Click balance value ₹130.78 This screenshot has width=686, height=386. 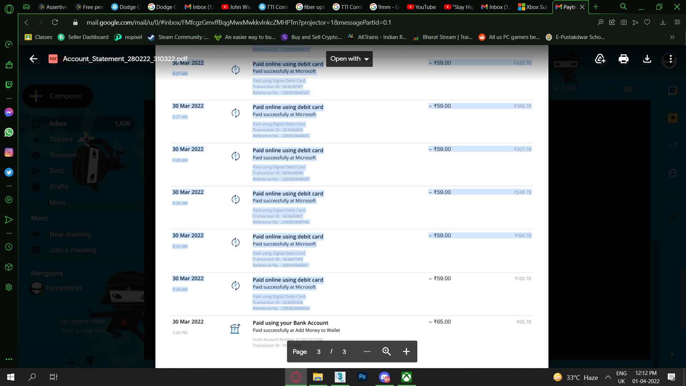pos(523,279)
